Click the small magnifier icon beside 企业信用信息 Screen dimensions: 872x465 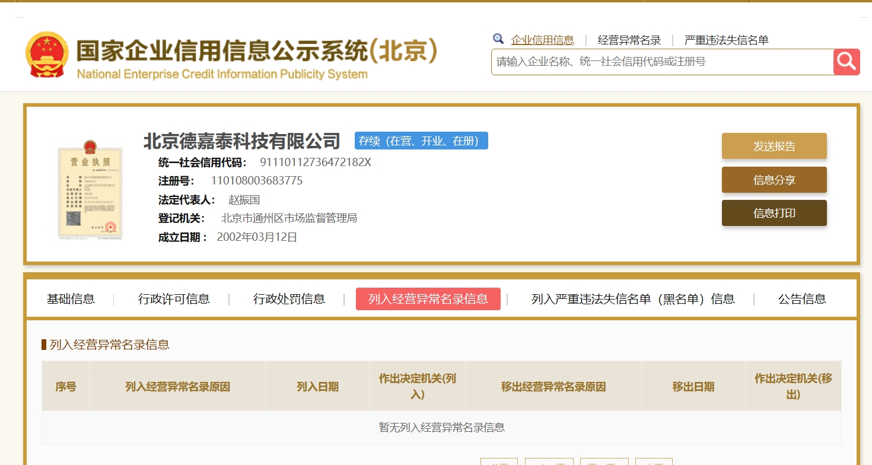click(498, 39)
